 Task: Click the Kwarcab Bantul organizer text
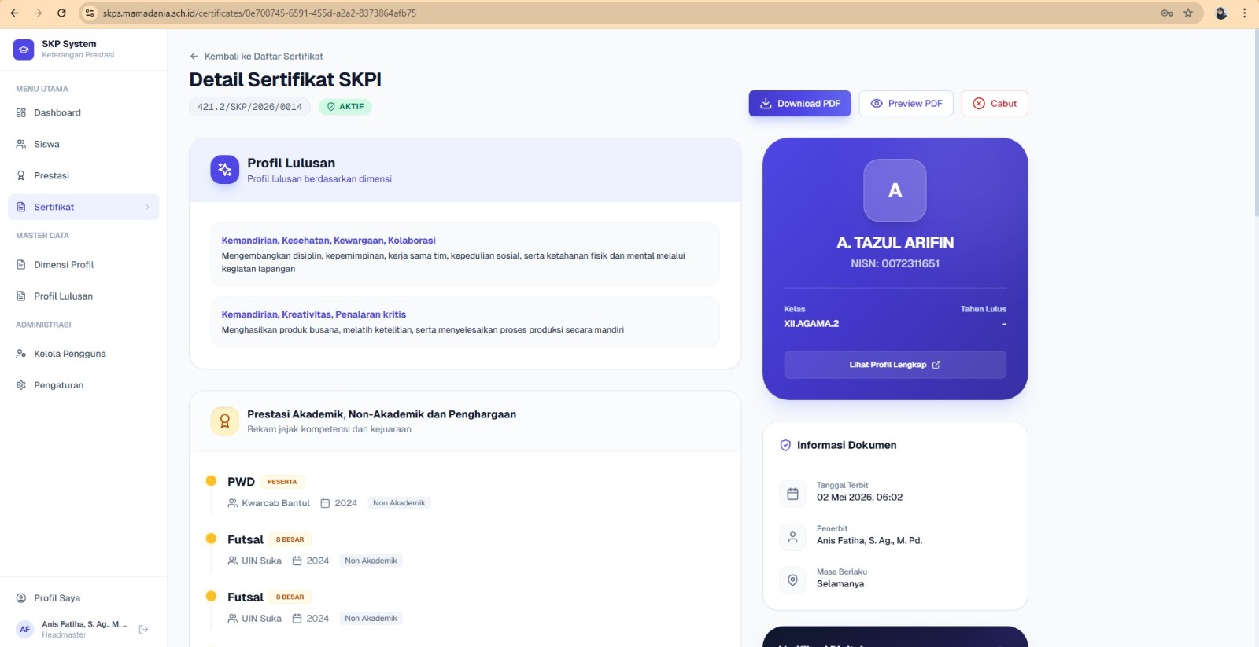(x=275, y=503)
